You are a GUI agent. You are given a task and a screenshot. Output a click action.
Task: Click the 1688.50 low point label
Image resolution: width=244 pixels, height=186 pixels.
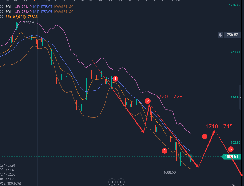tap(170, 172)
